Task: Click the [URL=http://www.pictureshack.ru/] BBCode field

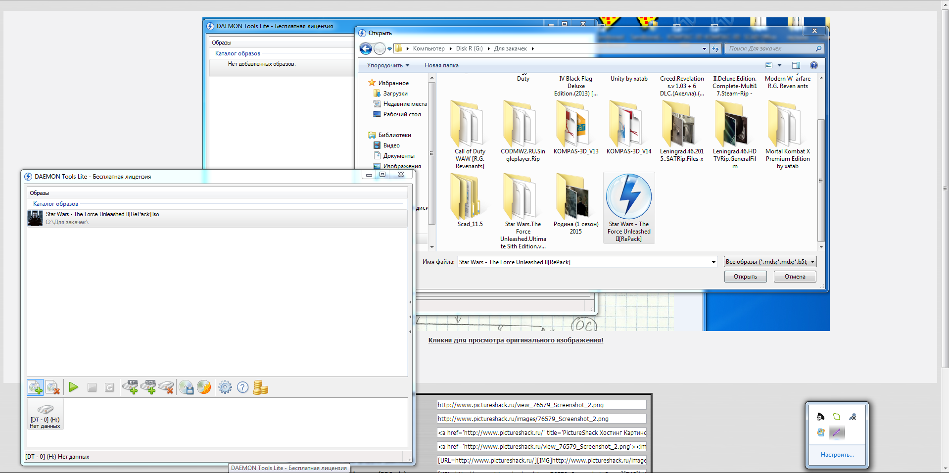Action: 541,460
